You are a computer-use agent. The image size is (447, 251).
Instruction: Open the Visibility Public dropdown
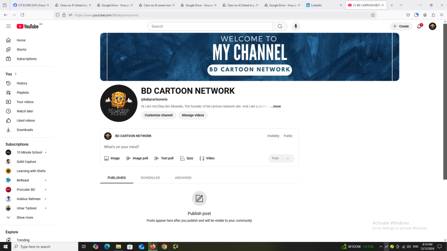click(288, 136)
